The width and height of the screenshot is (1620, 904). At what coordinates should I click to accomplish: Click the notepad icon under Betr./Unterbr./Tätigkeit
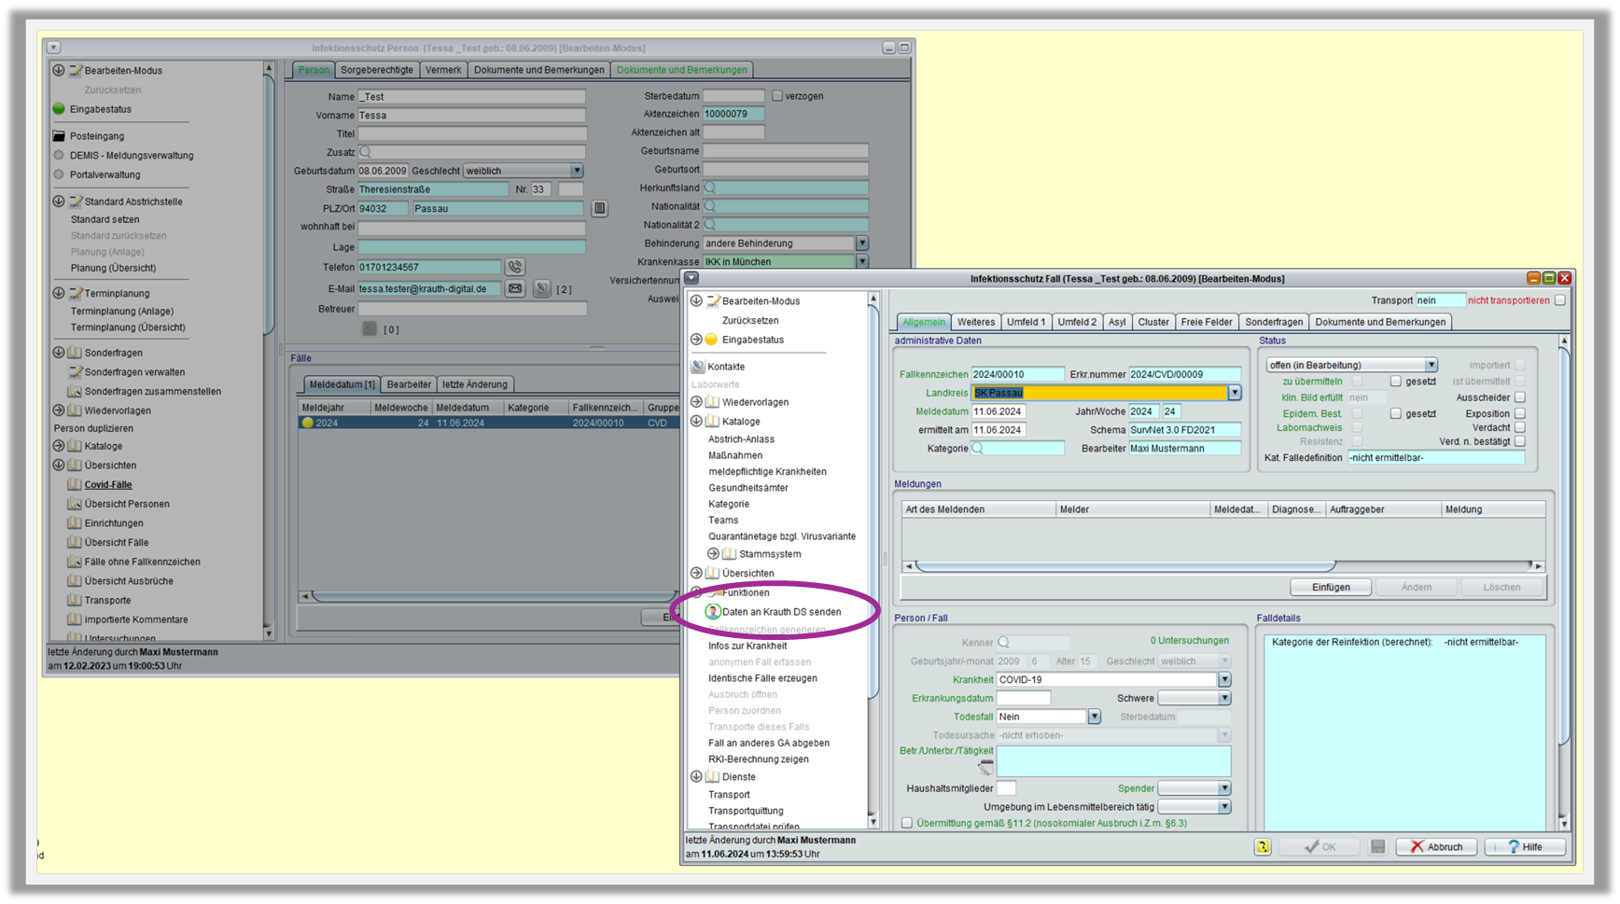coord(985,768)
